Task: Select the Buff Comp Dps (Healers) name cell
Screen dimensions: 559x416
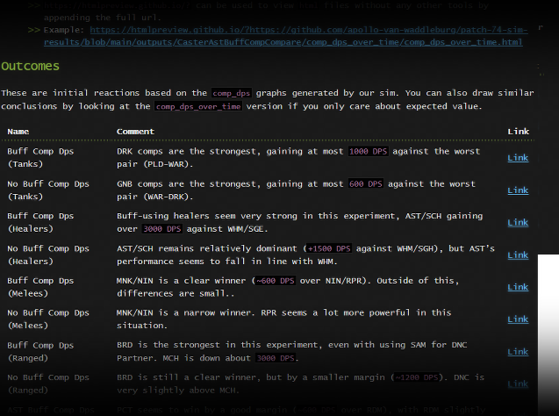Action: (40, 222)
